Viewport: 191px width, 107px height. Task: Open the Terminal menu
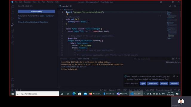coord(50,2)
